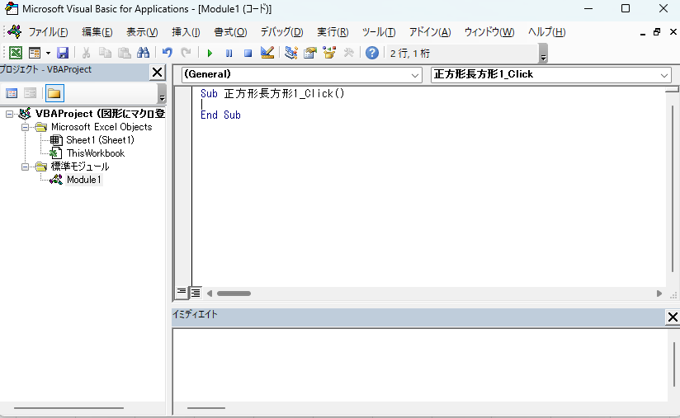Image resolution: width=680 pixels, height=418 pixels.
Task: Click the Save (floppy disk) icon
Action: (x=63, y=53)
